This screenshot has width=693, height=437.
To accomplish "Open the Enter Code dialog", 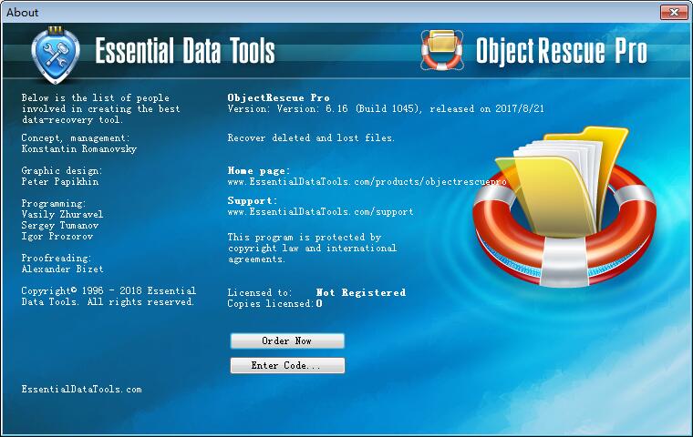I will (x=287, y=365).
